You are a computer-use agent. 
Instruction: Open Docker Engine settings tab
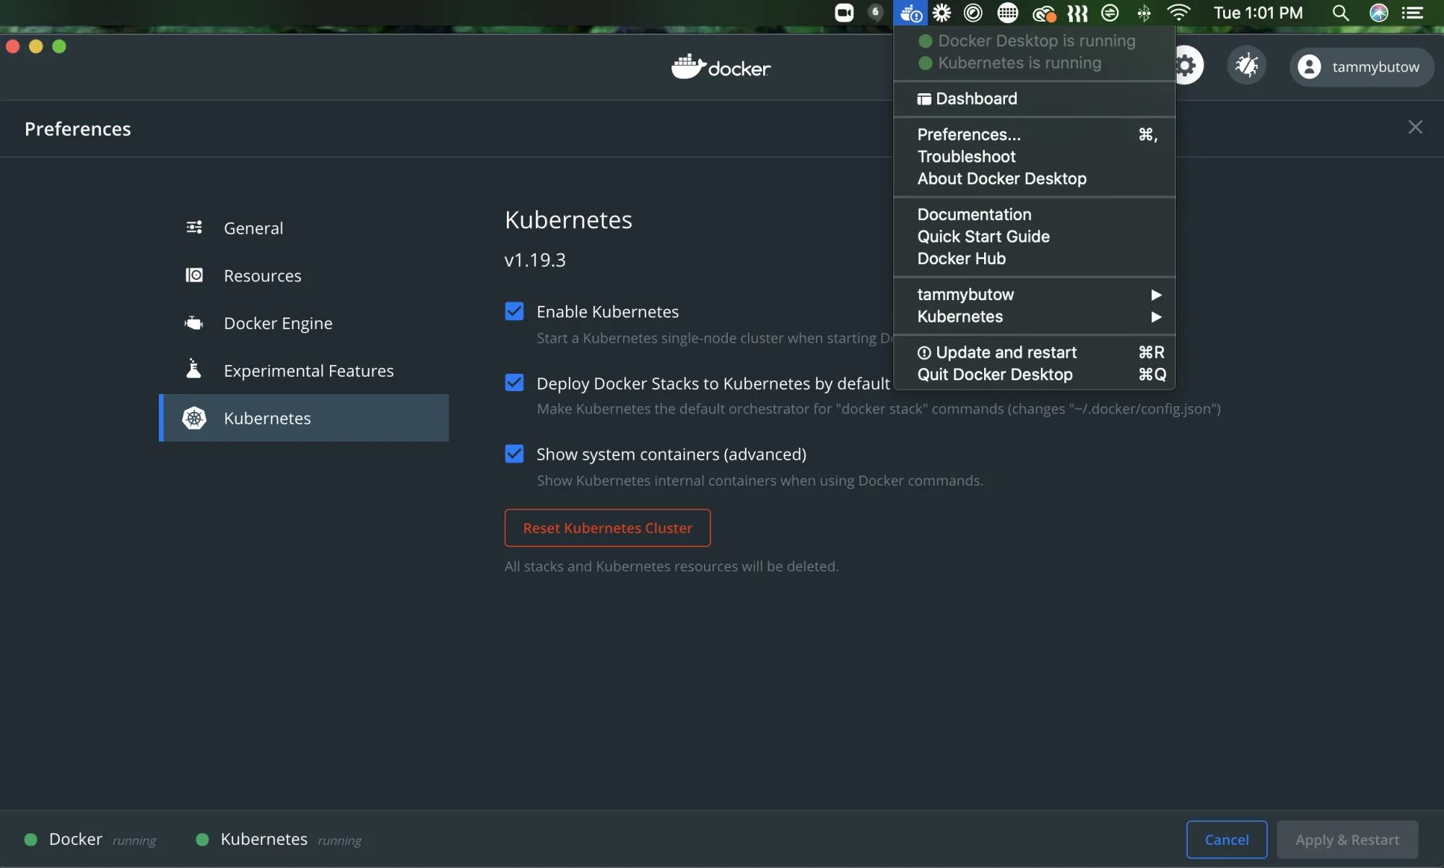point(304,323)
